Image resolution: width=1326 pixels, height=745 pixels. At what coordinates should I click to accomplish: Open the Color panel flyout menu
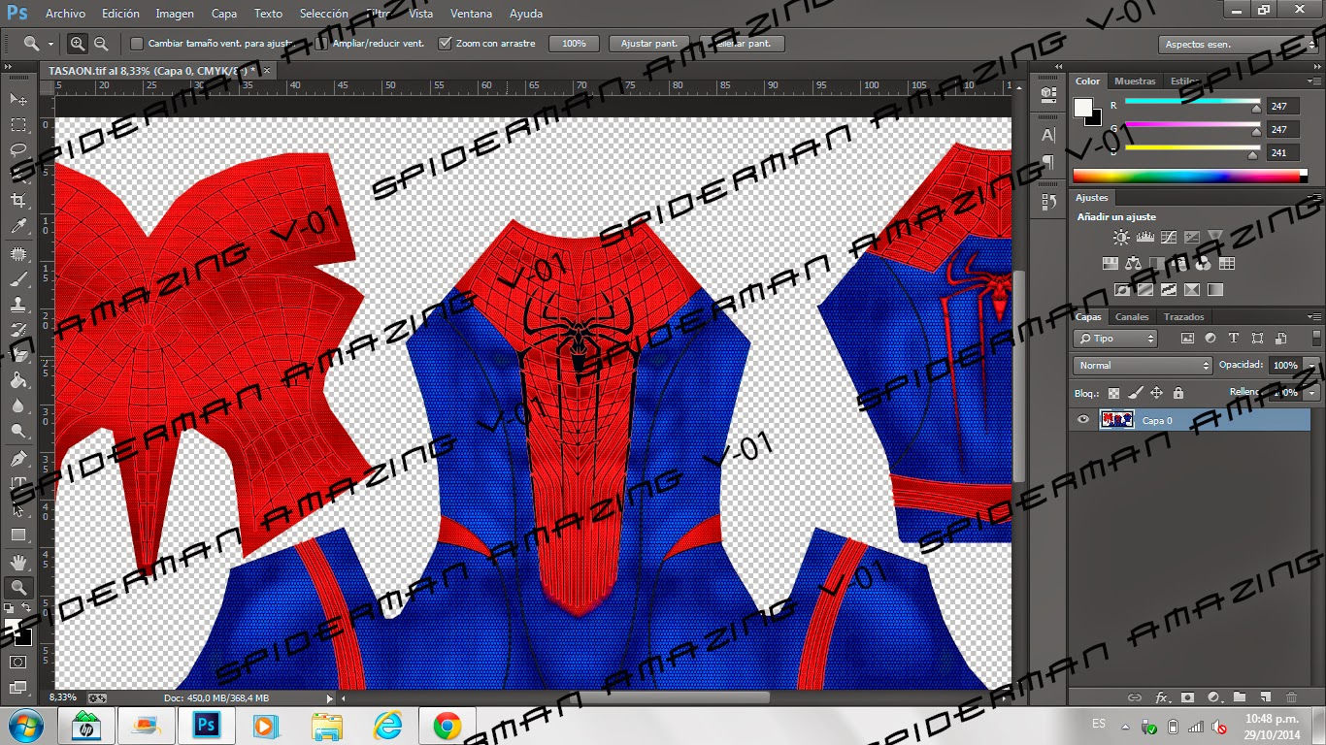coord(1314,81)
